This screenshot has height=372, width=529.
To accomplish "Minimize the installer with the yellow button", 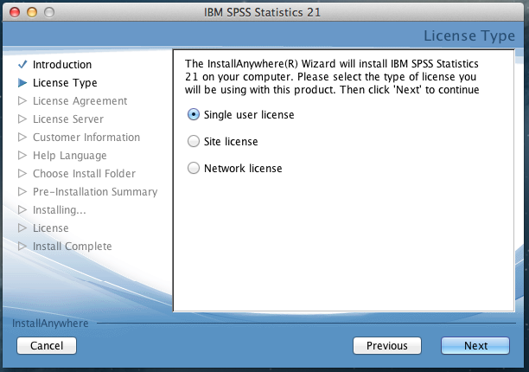I will 32,12.
